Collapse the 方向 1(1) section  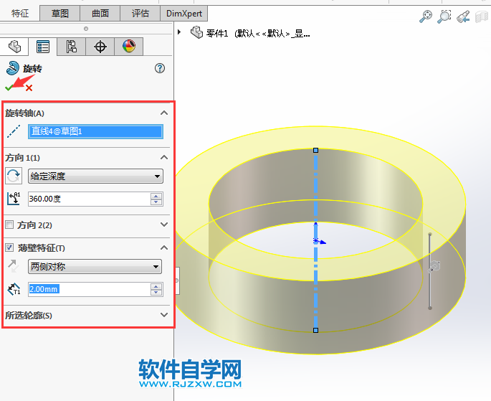164,157
